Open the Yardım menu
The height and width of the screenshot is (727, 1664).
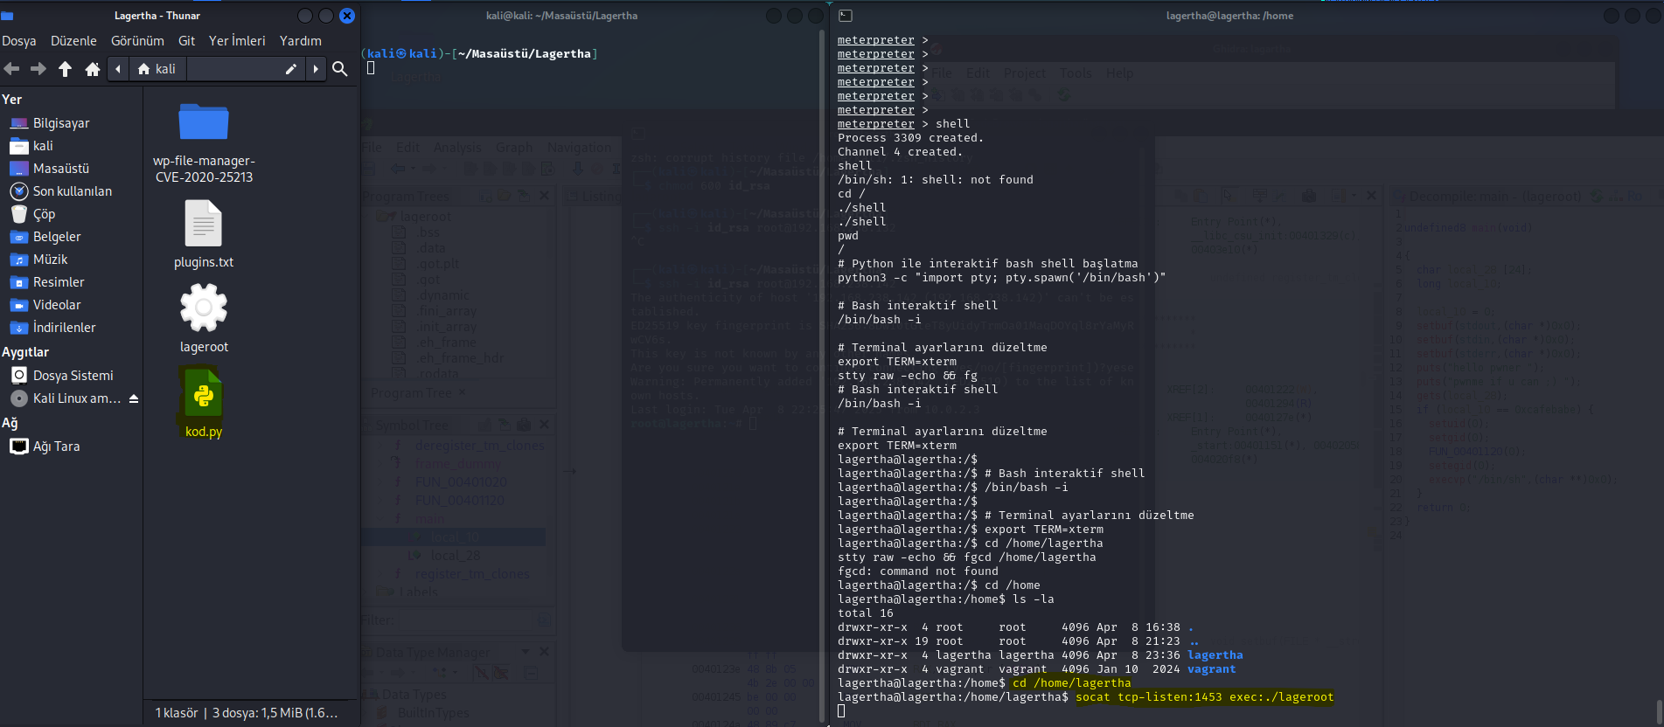(300, 41)
